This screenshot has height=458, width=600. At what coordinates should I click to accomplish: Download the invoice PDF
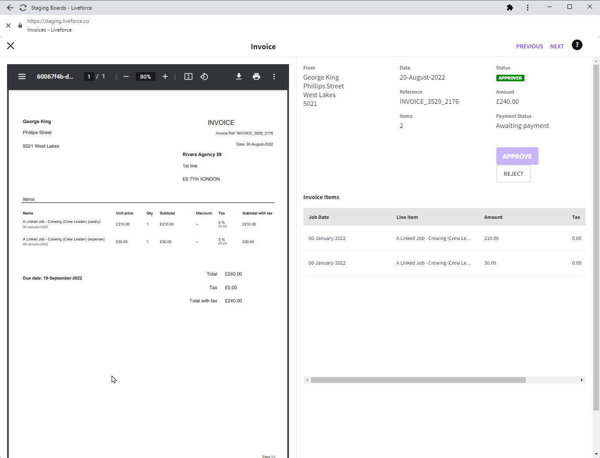(x=239, y=76)
